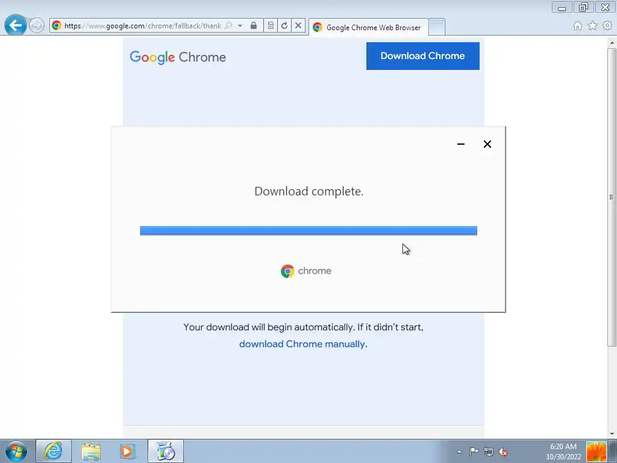Click the Download Chrome button

click(x=422, y=56)
